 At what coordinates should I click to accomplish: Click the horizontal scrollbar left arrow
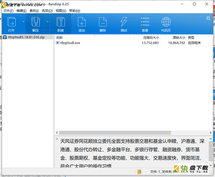tap(57, 132)
